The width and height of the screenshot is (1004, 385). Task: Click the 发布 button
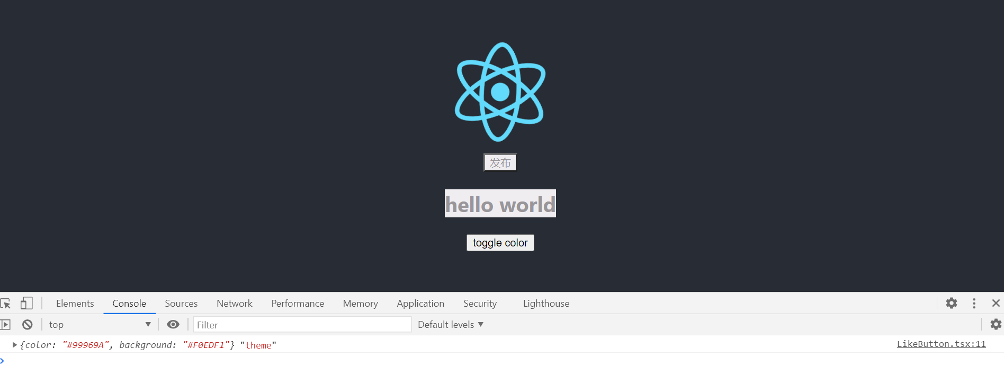click(500, 163)
